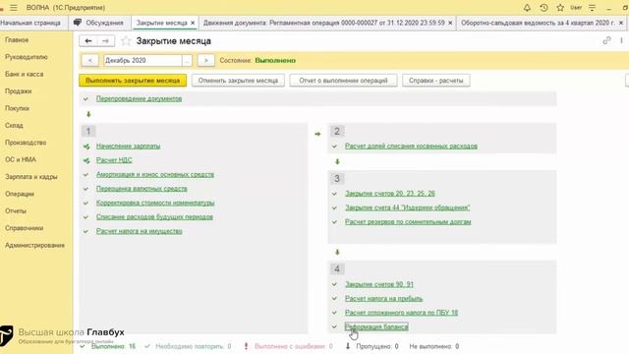Screen dimensions: 629x354
Task: Open period selection ellipsis button
Action: [187, 61]
